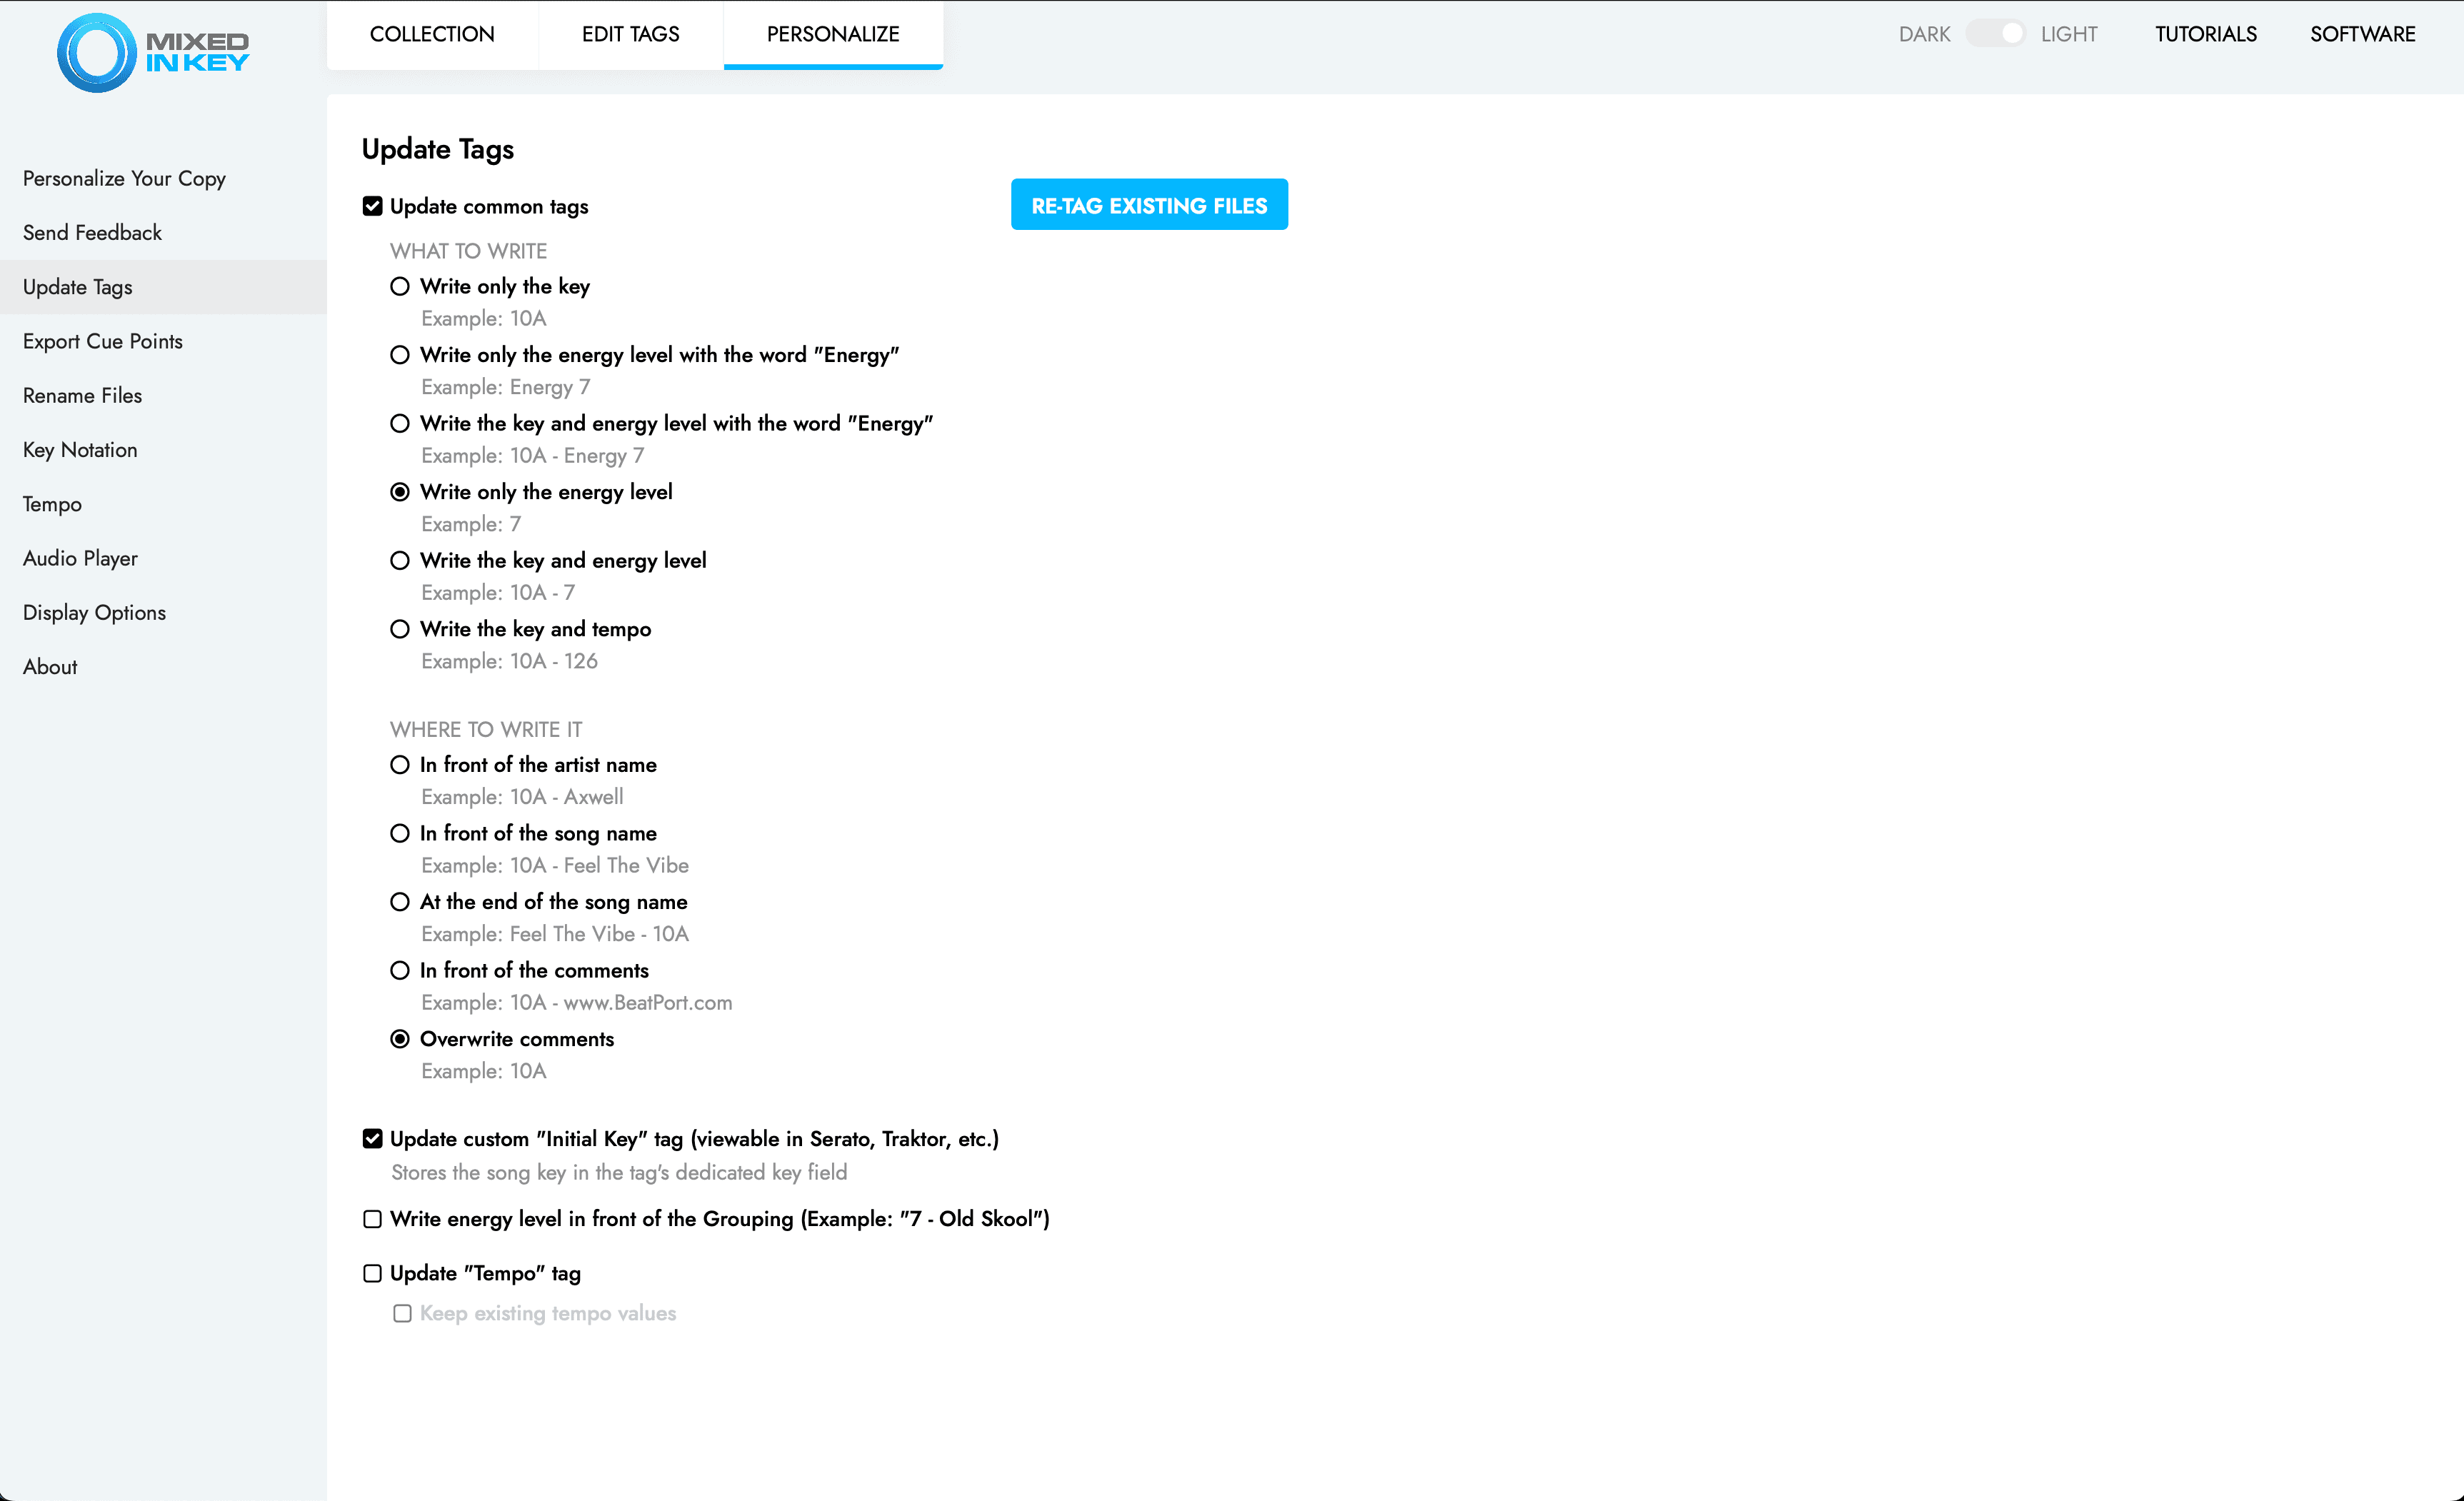The image size is (2464, 1501).
Task: Enable Write energy level in front of Grouping
Action: [x=372, y=1219]
